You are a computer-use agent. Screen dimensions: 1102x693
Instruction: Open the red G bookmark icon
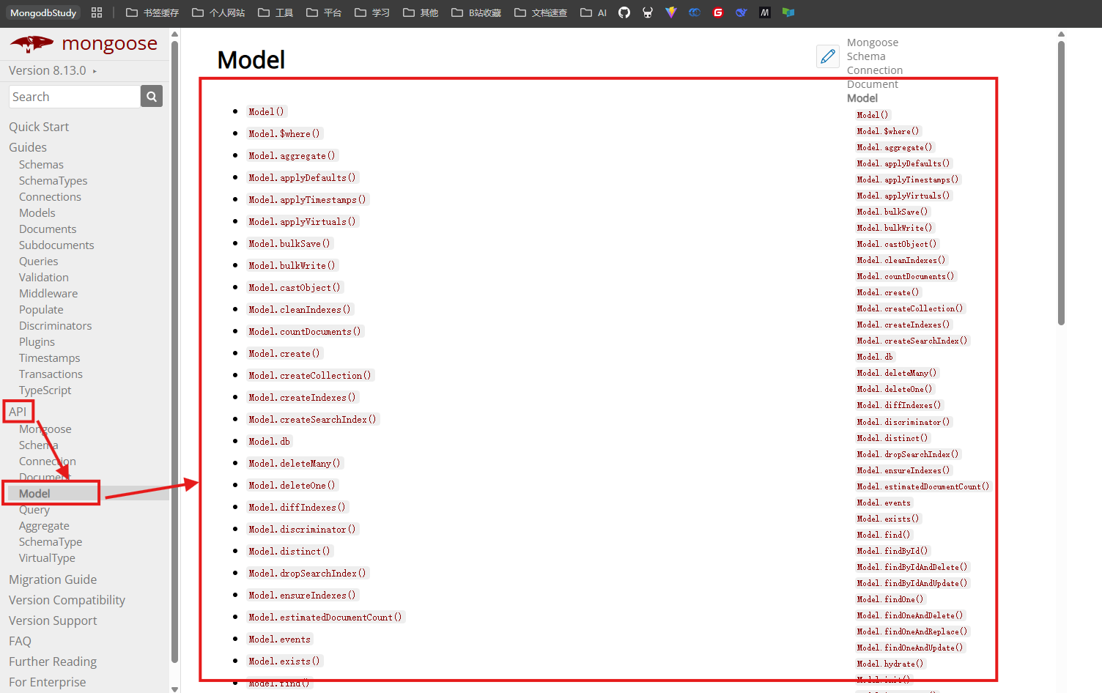pyautogui.click(x=718, y=12)
